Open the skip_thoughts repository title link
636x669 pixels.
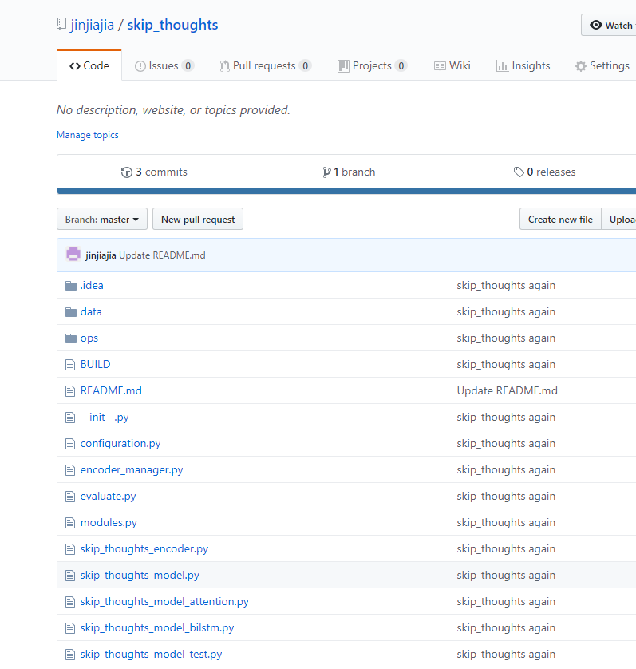[x=172, y=25]
